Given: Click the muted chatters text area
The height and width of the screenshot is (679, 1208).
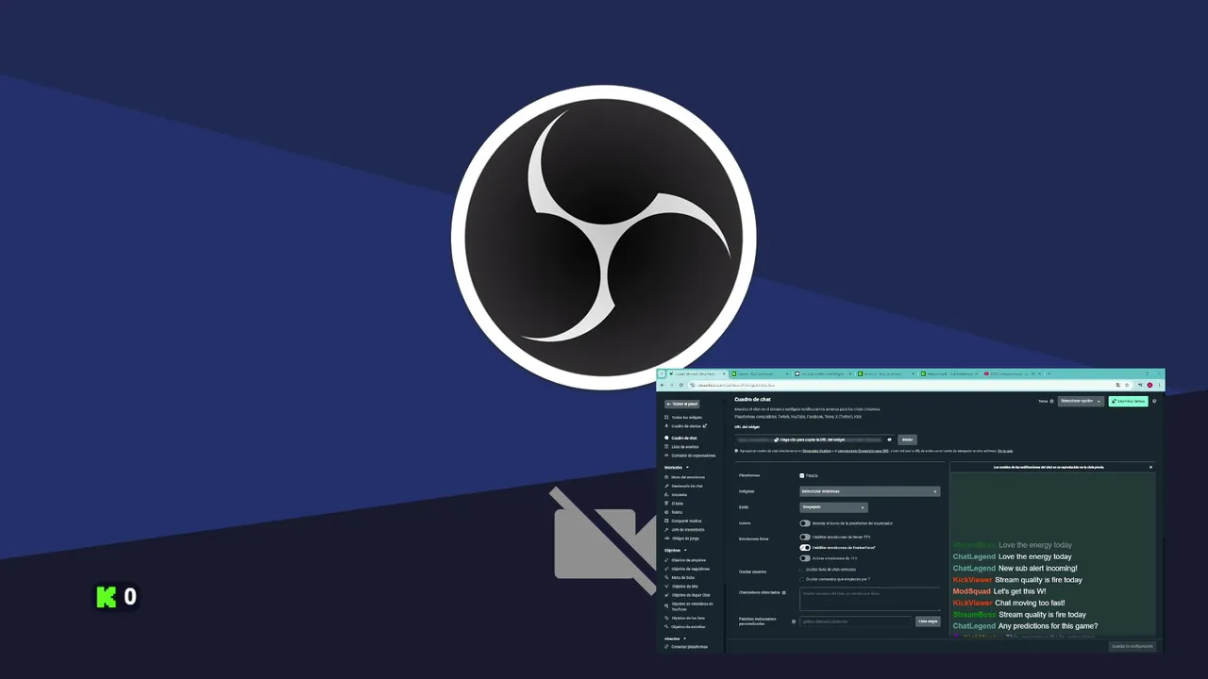Looking at the screenshot, I should pyautogui.click(x=870, y=599).
